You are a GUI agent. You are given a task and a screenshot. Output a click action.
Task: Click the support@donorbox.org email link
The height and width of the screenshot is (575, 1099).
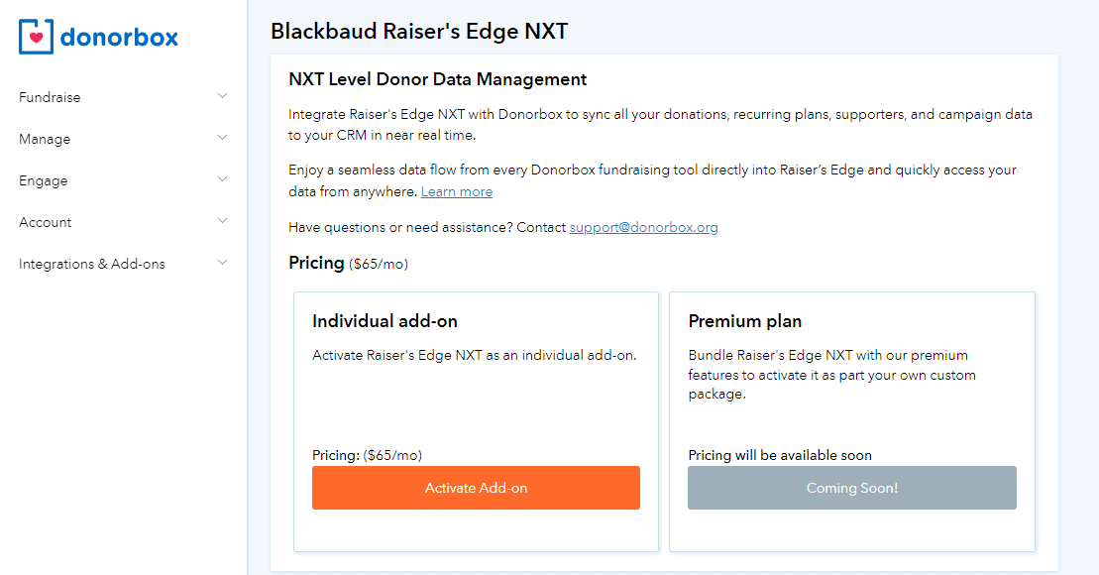pyautogui.click(x=643, y=227)
